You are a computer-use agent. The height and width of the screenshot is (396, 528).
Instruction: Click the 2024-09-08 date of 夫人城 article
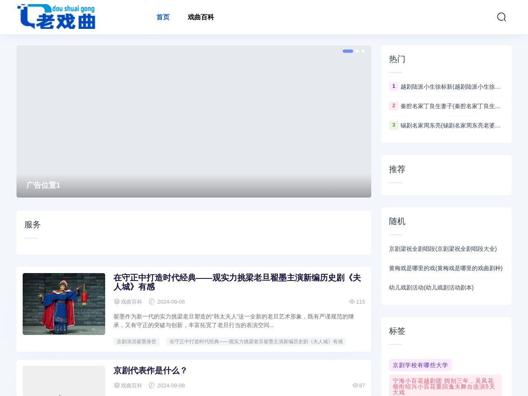pyautogui.click(x=171, y=302)
